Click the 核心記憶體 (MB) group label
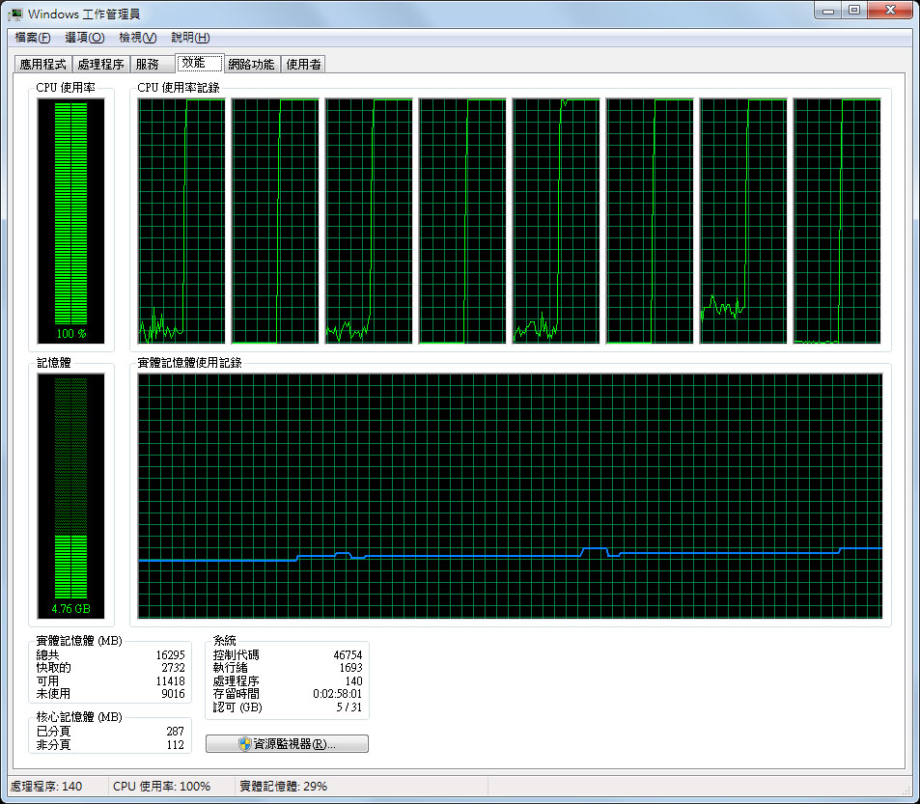 tap(79, 716)
